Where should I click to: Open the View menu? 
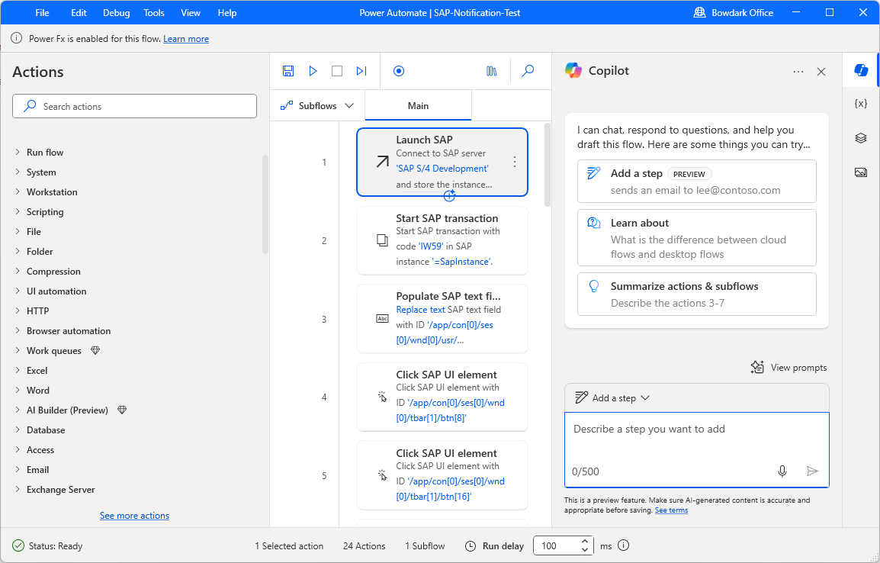tap(190, 12)
